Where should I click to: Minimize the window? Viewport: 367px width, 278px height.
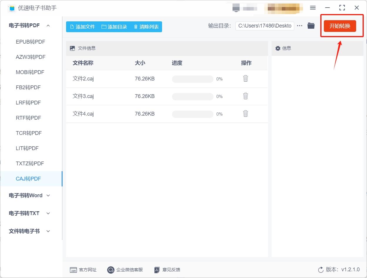[327, 8]
